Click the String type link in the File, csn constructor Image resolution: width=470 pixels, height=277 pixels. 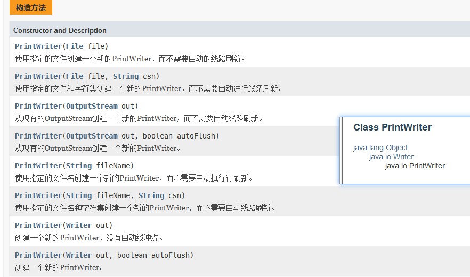tap(126, 76)
